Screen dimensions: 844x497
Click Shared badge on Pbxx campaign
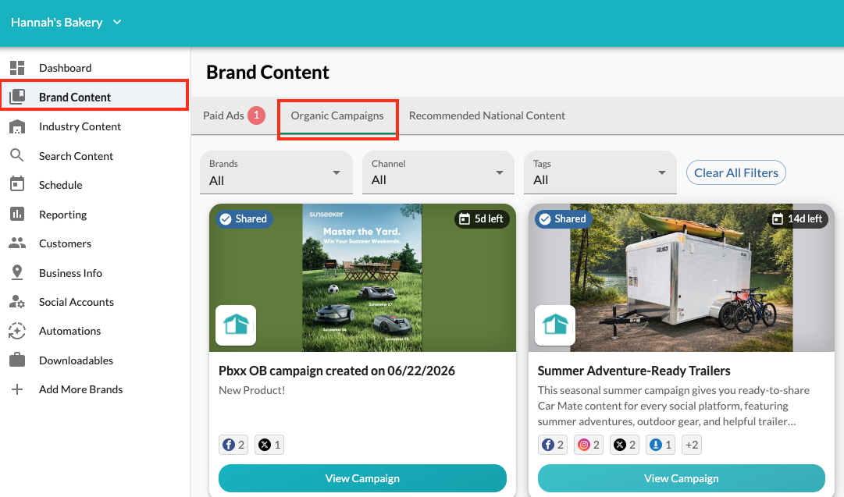[244, 219]
